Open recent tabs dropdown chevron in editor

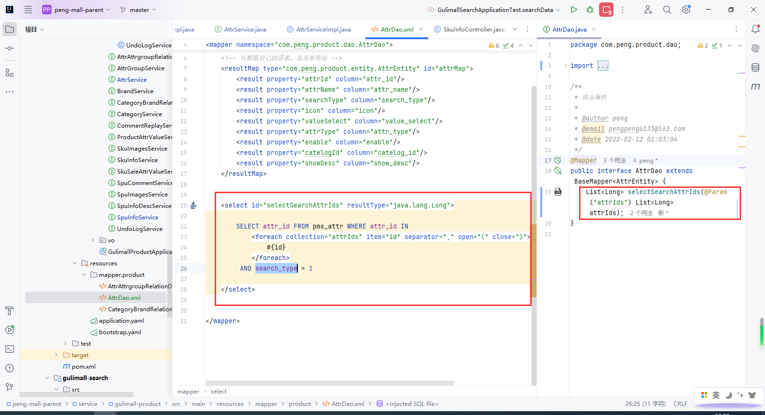[515, 29]
